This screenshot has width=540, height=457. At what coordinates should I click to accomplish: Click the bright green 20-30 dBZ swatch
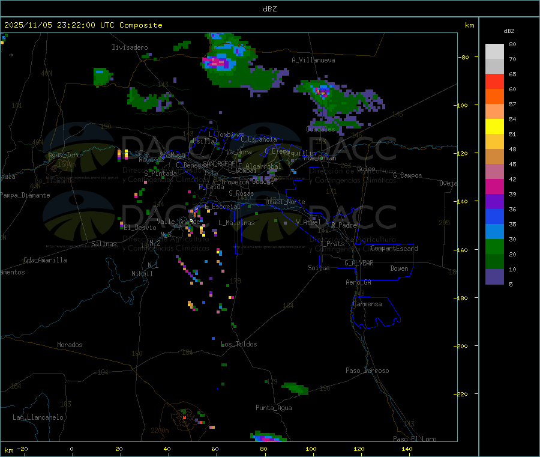pyautogui.click(x=494, y=246)
